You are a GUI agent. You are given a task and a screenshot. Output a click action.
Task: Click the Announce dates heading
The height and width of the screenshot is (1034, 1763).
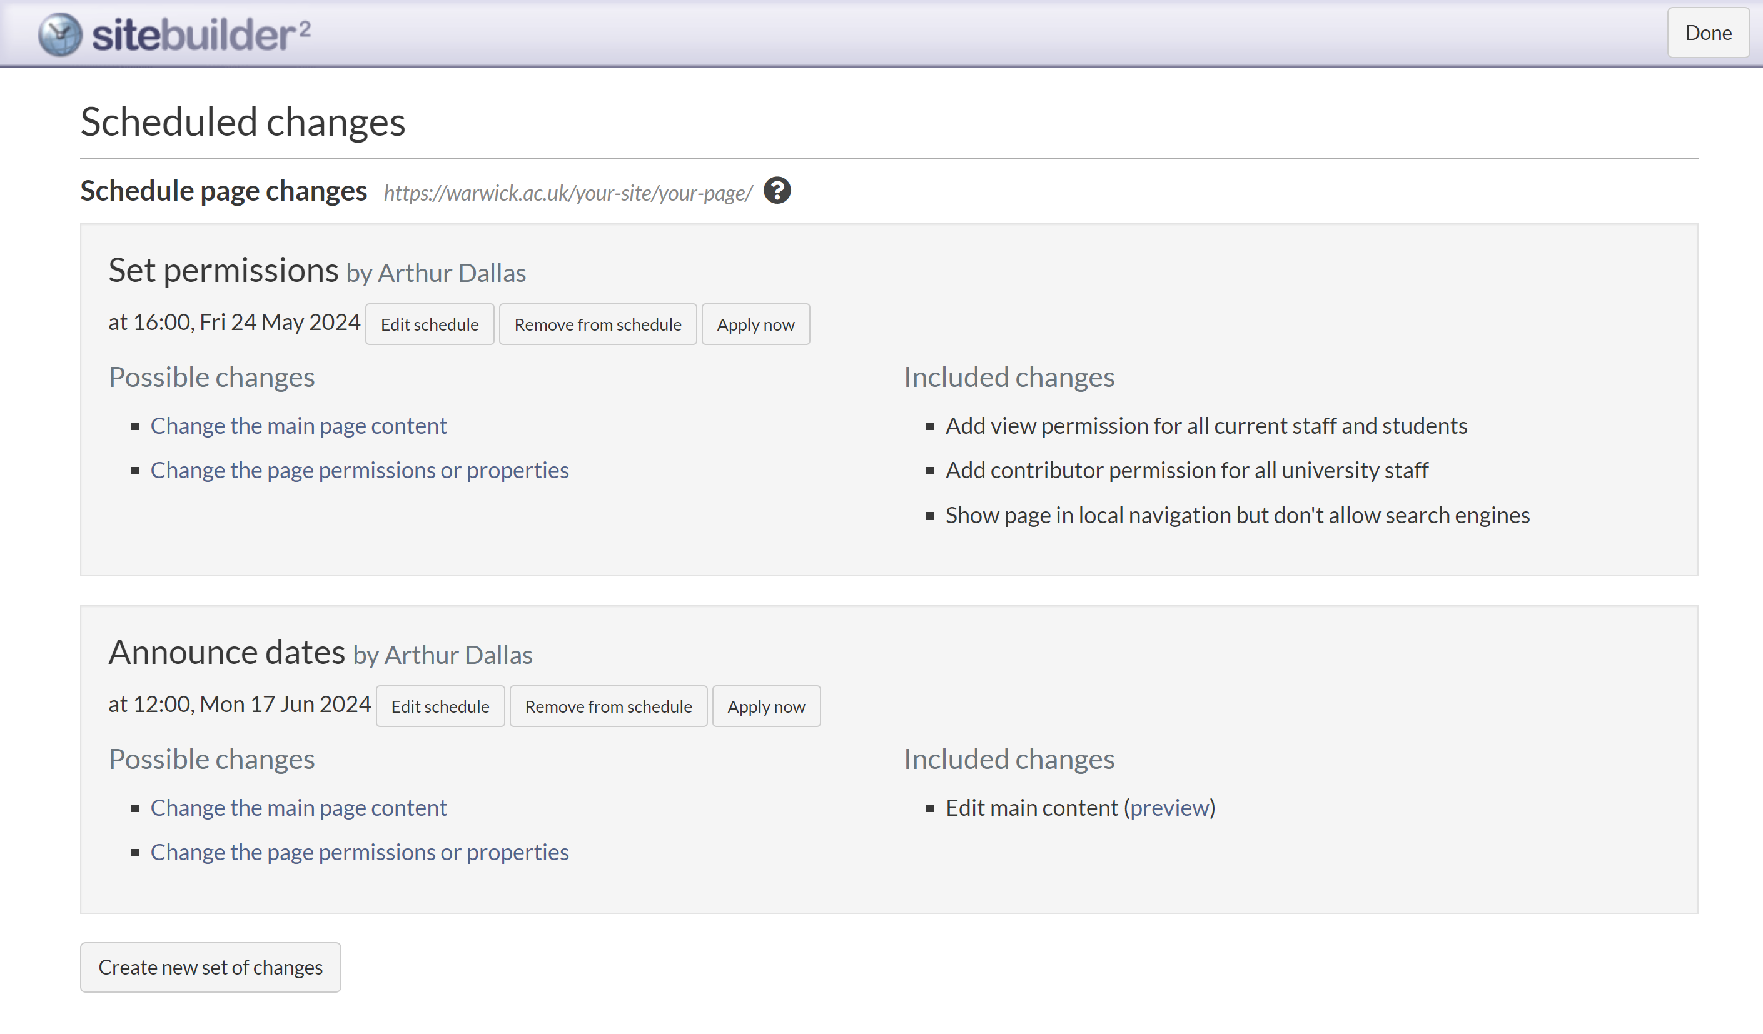pos(226,652)
